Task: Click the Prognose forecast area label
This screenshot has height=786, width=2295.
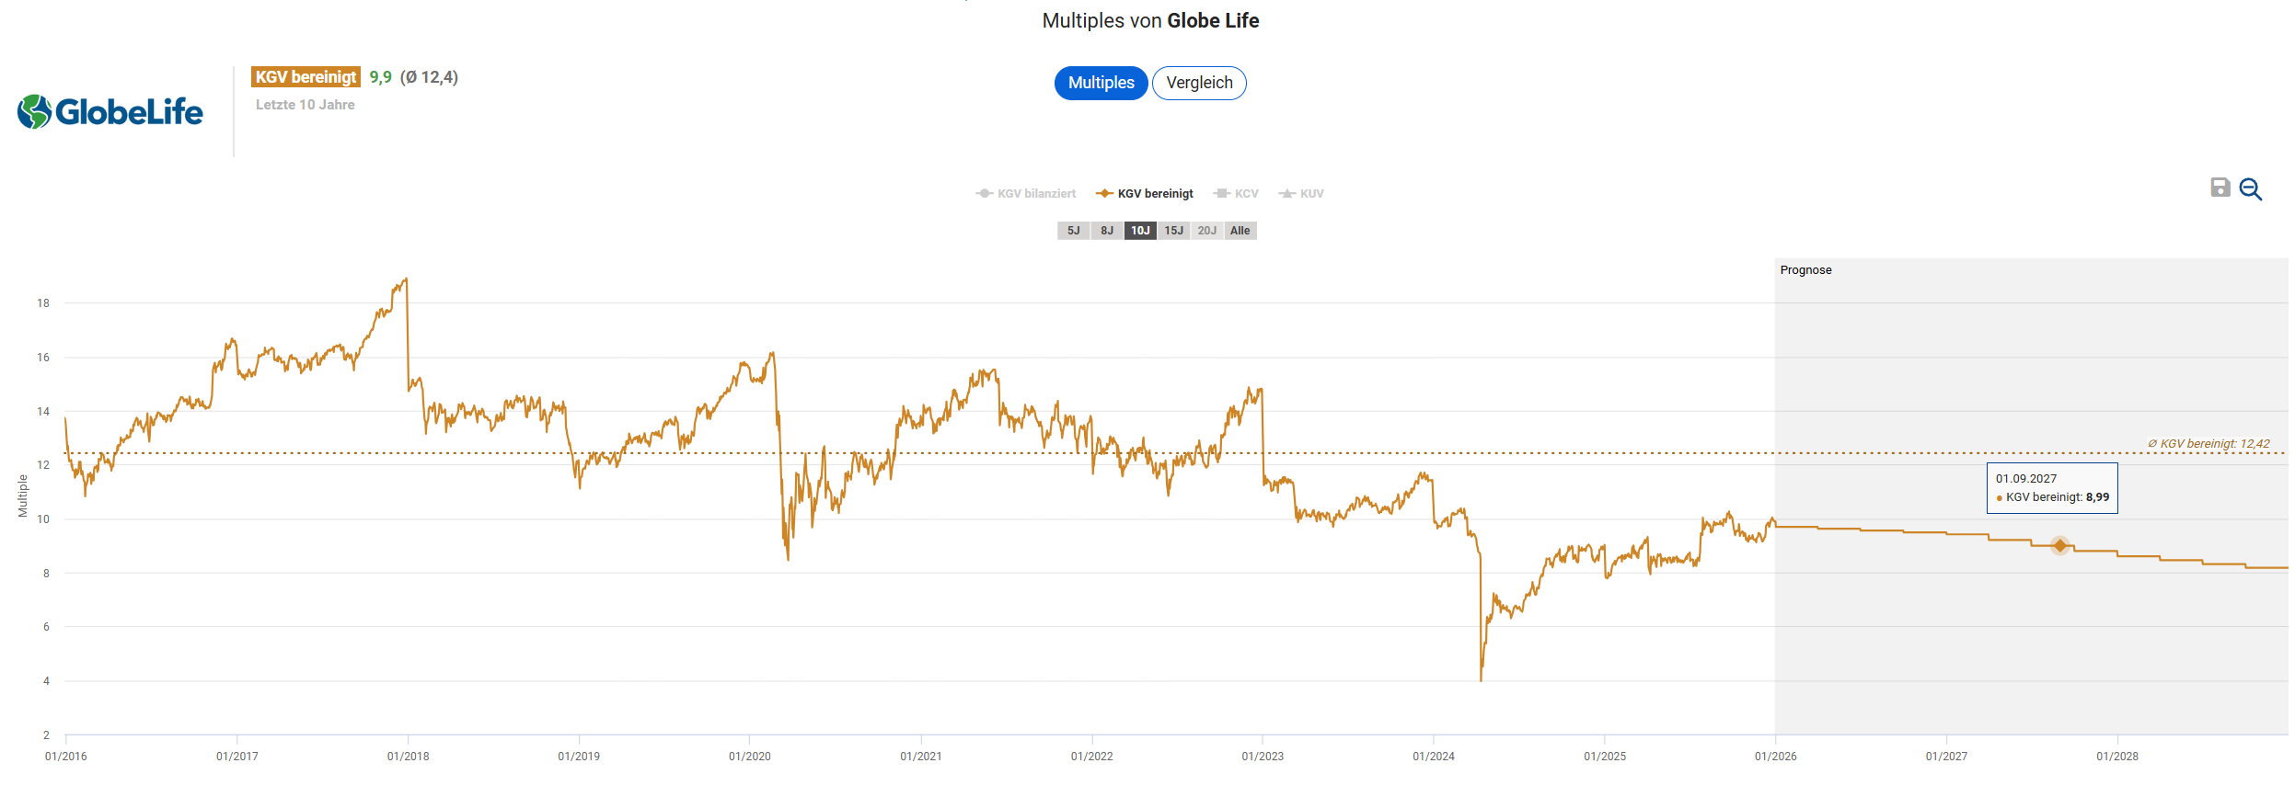Action: click(1805, 270)
